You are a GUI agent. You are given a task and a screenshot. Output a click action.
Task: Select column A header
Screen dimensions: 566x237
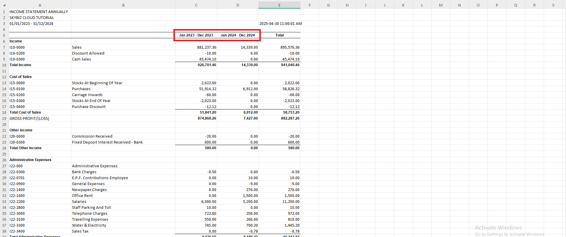[40, 5]
